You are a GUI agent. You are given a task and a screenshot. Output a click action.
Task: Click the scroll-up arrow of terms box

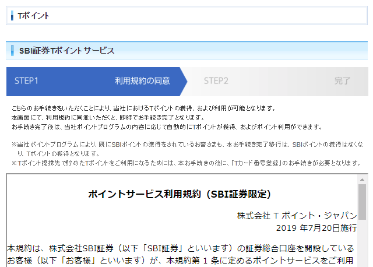362,180
